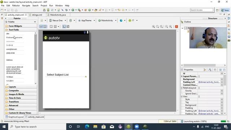The height and width of the screenshot is (130, 231).
Task: Click Show Advanced Properties icon in Properties header
Action: 205,70
